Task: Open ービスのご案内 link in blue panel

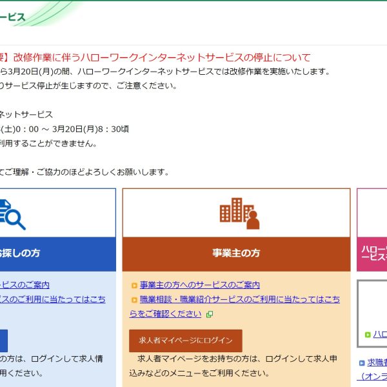Action: tap(25, 285)
